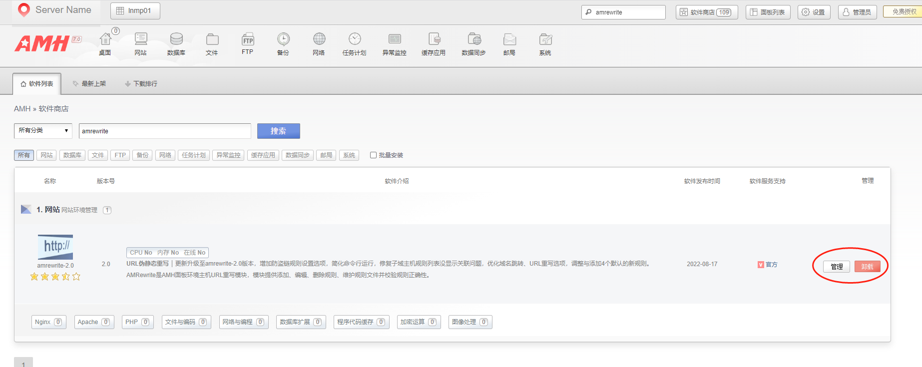Select the Nginx 0 tag
The height and width of the screenshot is (367, 922).
click(49, 322)
